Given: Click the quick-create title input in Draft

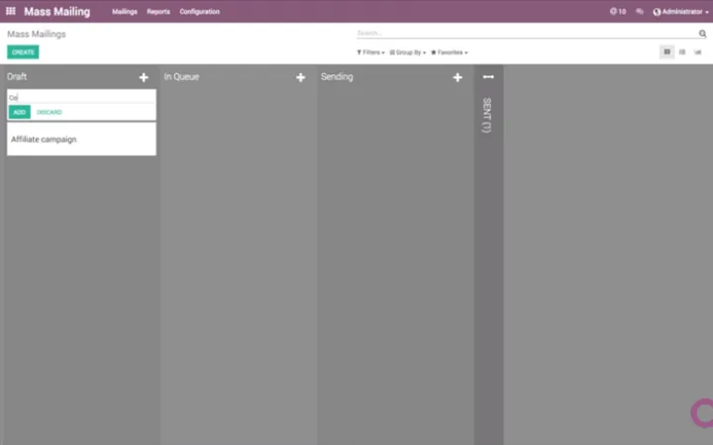Looking at the screenshot, I should pos(81,97).
